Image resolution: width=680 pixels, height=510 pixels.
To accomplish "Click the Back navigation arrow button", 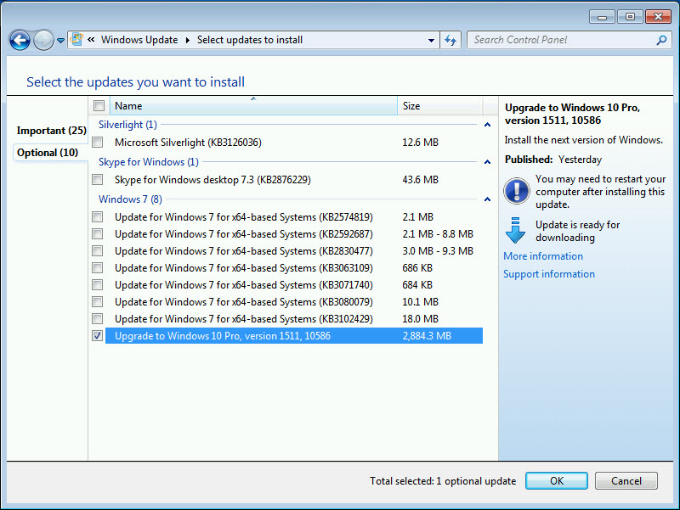I will coord(20,40).
